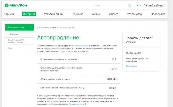Open the Поддержка menu item
Viewport: 173px width, 107px height.
tap(158, 14)
